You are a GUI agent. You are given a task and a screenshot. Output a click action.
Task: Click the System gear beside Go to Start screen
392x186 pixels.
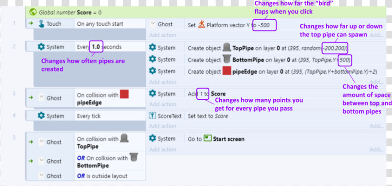(x=153, y=138)
